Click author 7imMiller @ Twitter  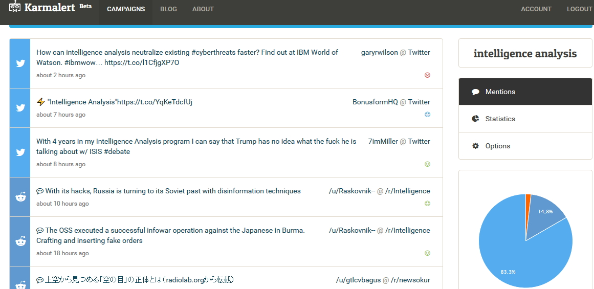(399, 141)
